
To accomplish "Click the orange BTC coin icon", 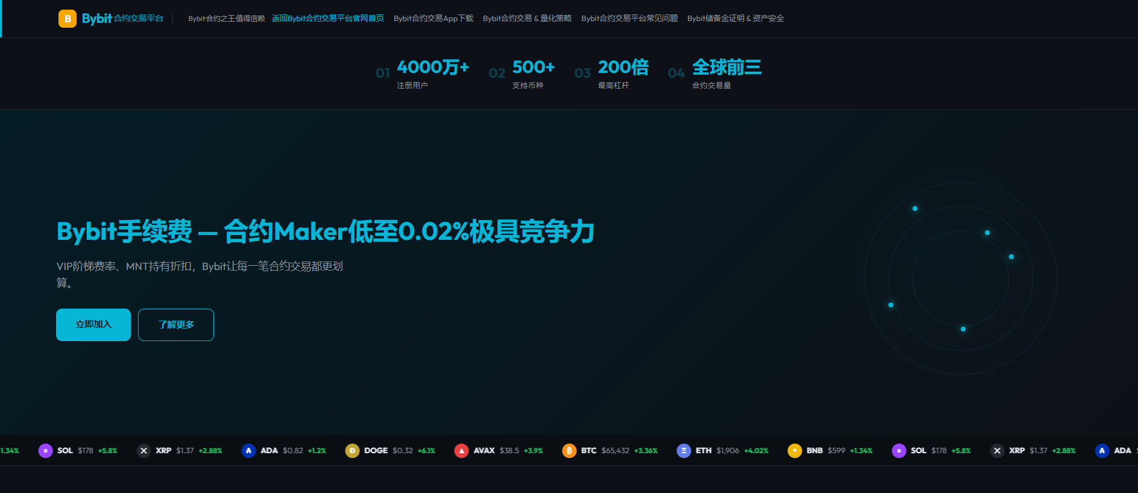I will 569,451.
